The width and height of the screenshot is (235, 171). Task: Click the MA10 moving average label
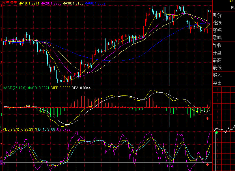pyautogui.click(x=29, y=3)
